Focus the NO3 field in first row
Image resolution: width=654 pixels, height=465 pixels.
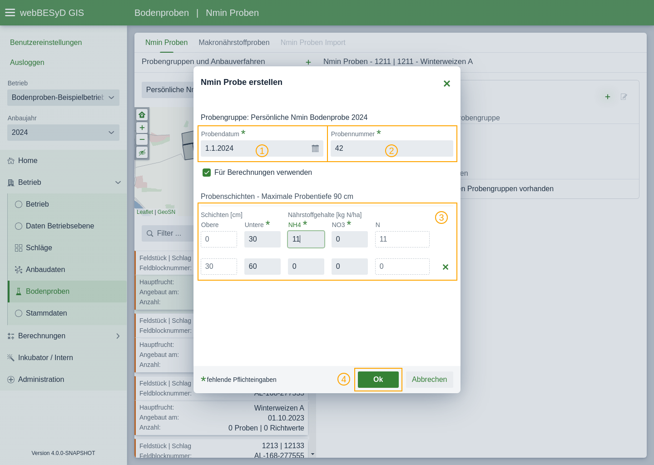pyautogui.click(x=350, y=239)
